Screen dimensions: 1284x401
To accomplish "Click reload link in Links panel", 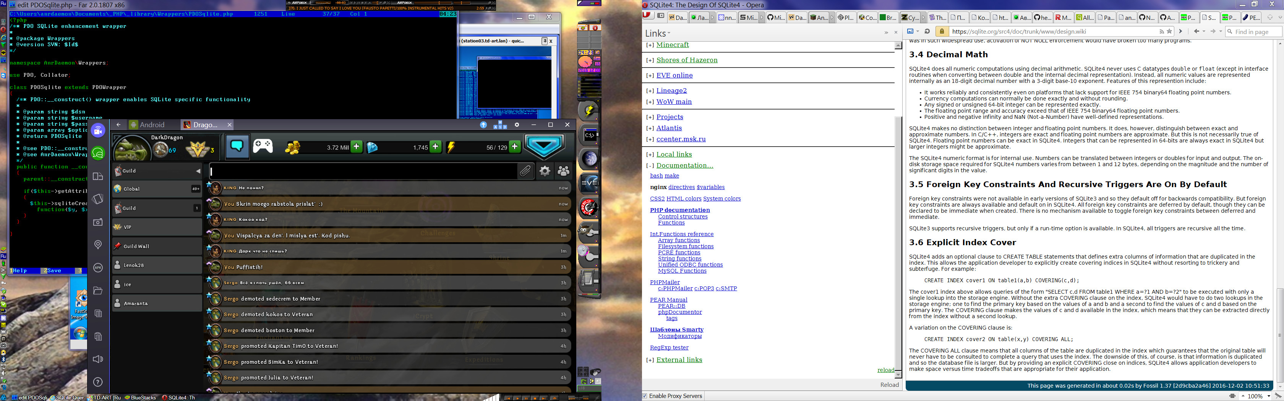I will tap(886, 370).
